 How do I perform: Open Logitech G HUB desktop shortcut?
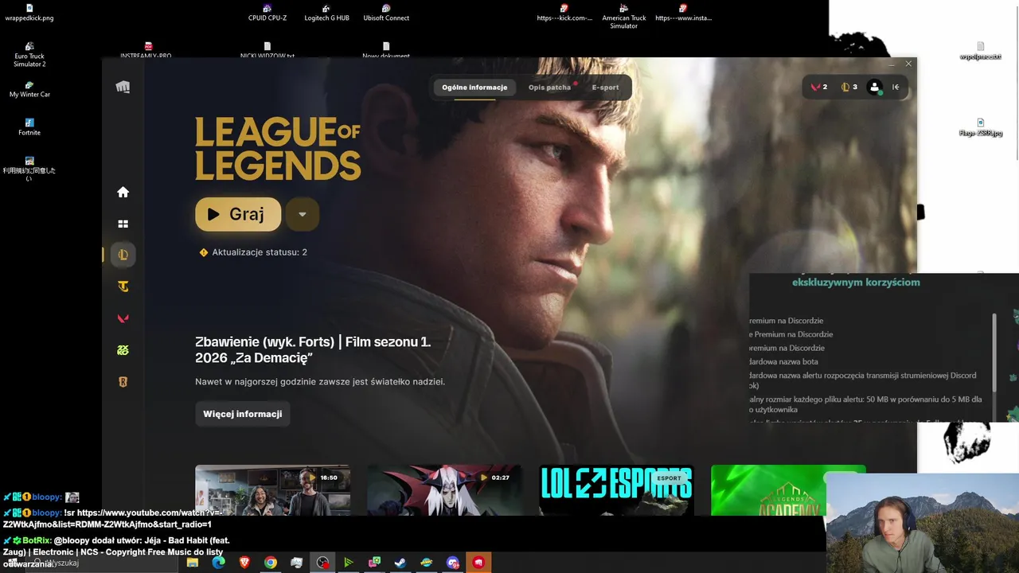[326, 13]
